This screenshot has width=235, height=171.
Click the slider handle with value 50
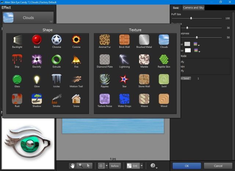[x=197, y=38]
